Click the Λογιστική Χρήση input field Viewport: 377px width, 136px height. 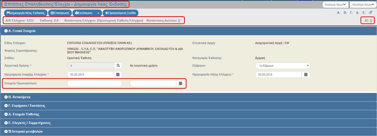point(91,66)
